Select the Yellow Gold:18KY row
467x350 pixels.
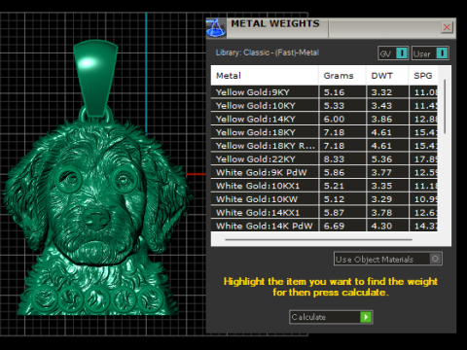click(324, 132)
